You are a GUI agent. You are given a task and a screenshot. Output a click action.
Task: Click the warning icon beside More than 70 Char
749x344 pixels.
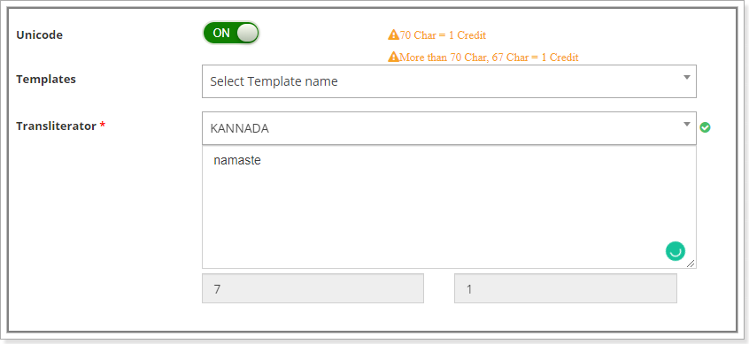coord(393,57)
